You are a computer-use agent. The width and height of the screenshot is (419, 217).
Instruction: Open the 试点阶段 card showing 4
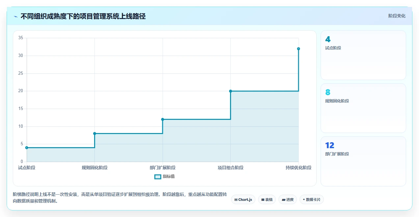click(363, 55)
